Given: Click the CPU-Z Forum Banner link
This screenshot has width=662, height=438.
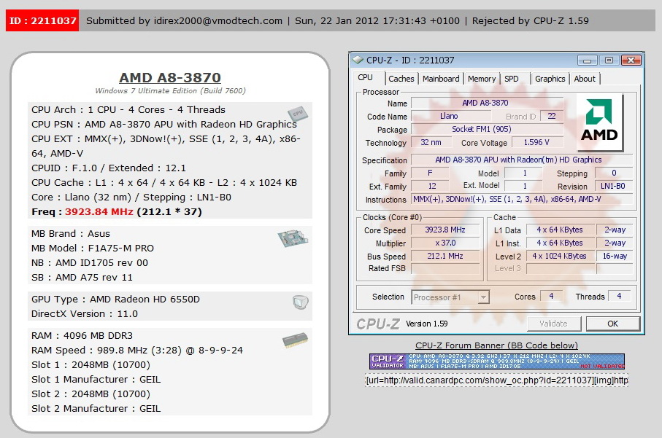Looking at the screenshot, I should [x=496, y=345].
